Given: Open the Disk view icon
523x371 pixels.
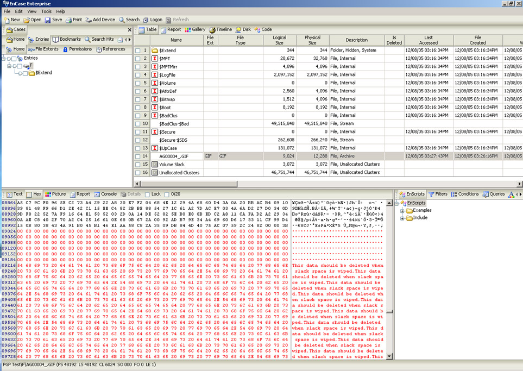Looking at the screenshot, I should (238, 30).
